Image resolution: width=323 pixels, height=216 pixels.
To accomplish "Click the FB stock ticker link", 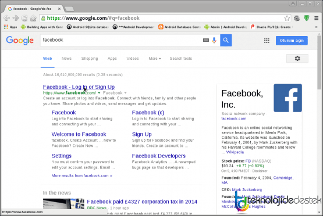I will tap(248, 161).
